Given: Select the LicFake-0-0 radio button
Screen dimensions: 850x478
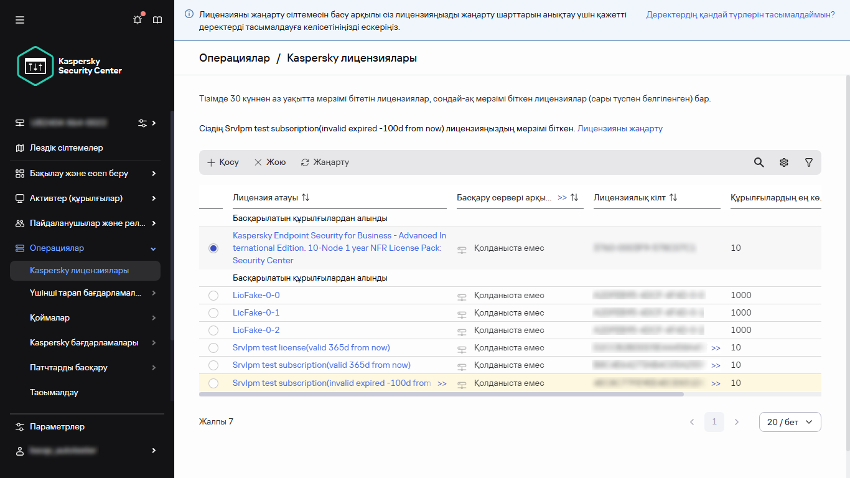Looking at the screenshot, I should click(x=213, y=296).
